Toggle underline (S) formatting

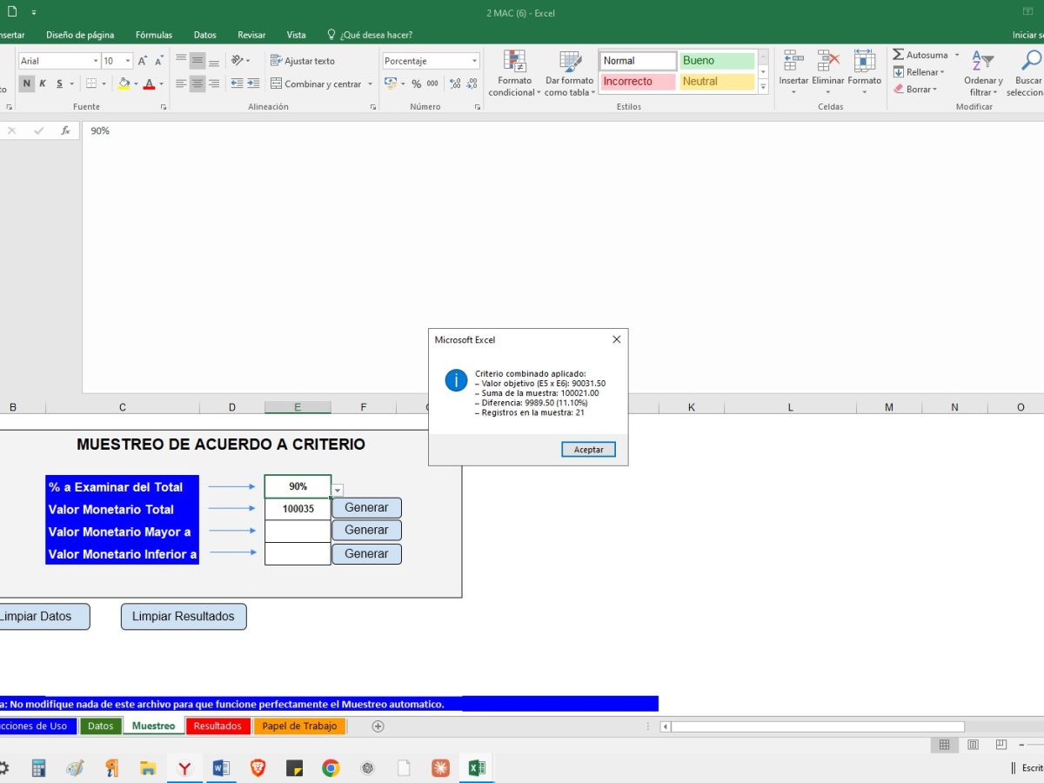click(x=59, y=84)
